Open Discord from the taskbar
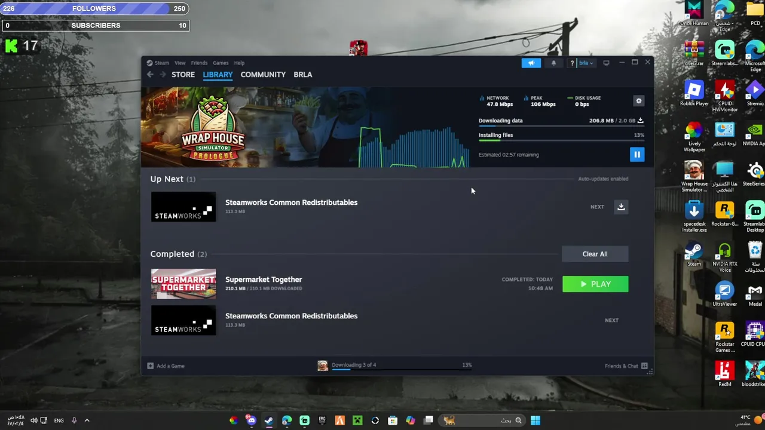The height and width of the screenshot is (430, 765). (251, 420)
